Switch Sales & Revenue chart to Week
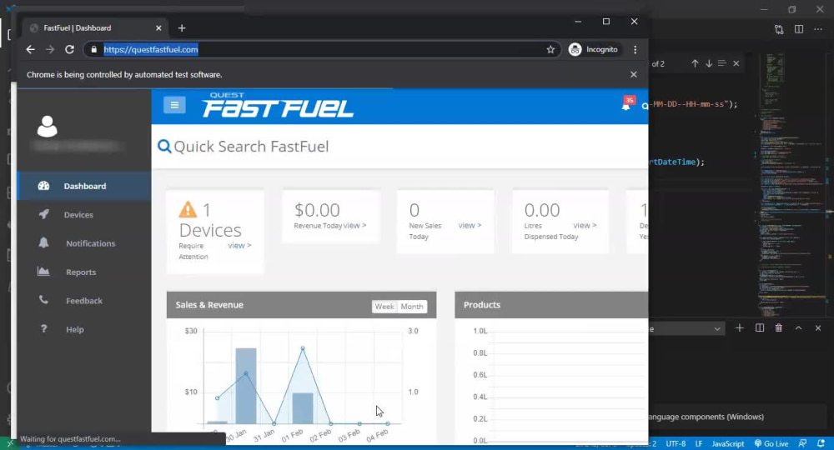 [384, 307]
